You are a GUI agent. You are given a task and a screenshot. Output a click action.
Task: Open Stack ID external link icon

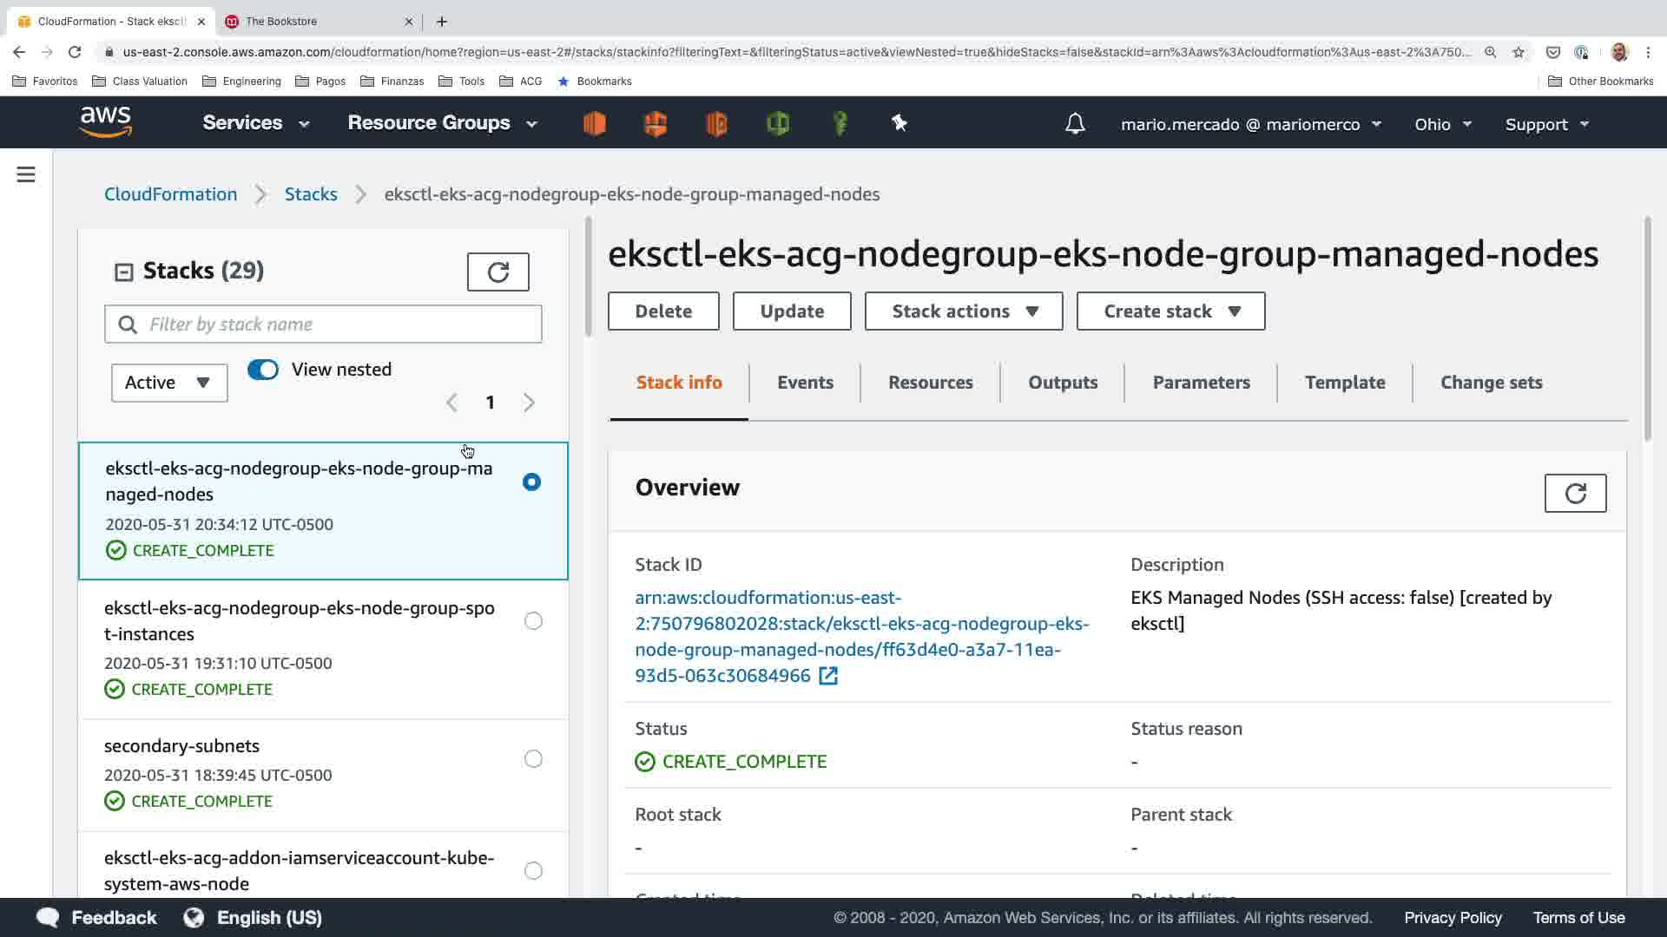coord(828,676)
